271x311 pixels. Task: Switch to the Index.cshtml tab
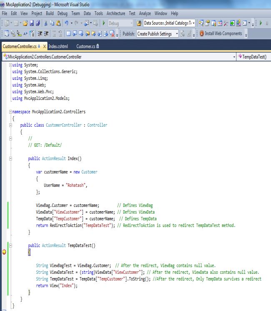click(x=58, y=46)
